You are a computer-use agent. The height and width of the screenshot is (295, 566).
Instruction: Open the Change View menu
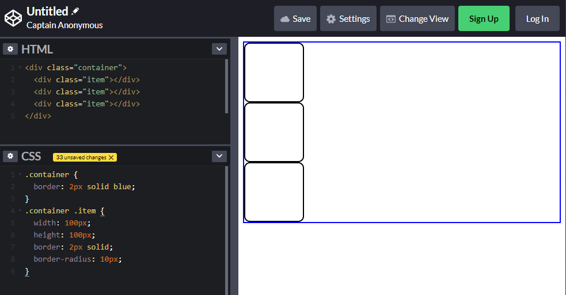point(417,18)
